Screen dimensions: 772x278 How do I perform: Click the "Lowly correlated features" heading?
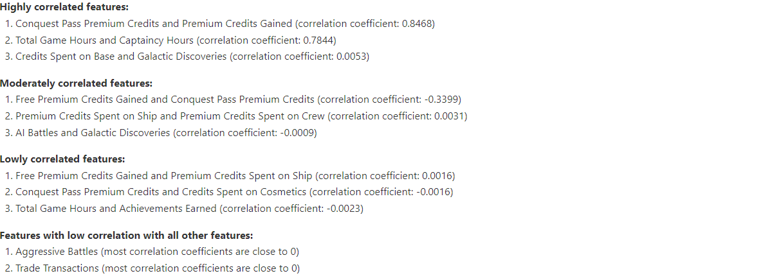pyautogui.click(x=62, y=159)
